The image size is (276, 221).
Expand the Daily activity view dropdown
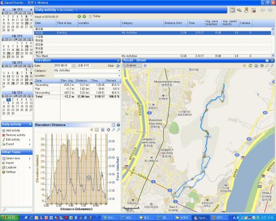point(58,10)
